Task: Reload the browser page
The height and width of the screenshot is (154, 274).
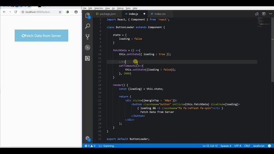Action: (x=16, y=12)
